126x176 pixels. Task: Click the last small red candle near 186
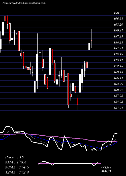coord(91,40)
